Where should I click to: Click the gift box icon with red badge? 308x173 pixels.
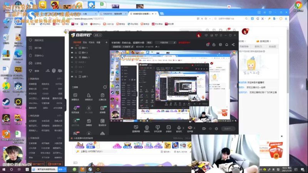(x=208, y=45)
